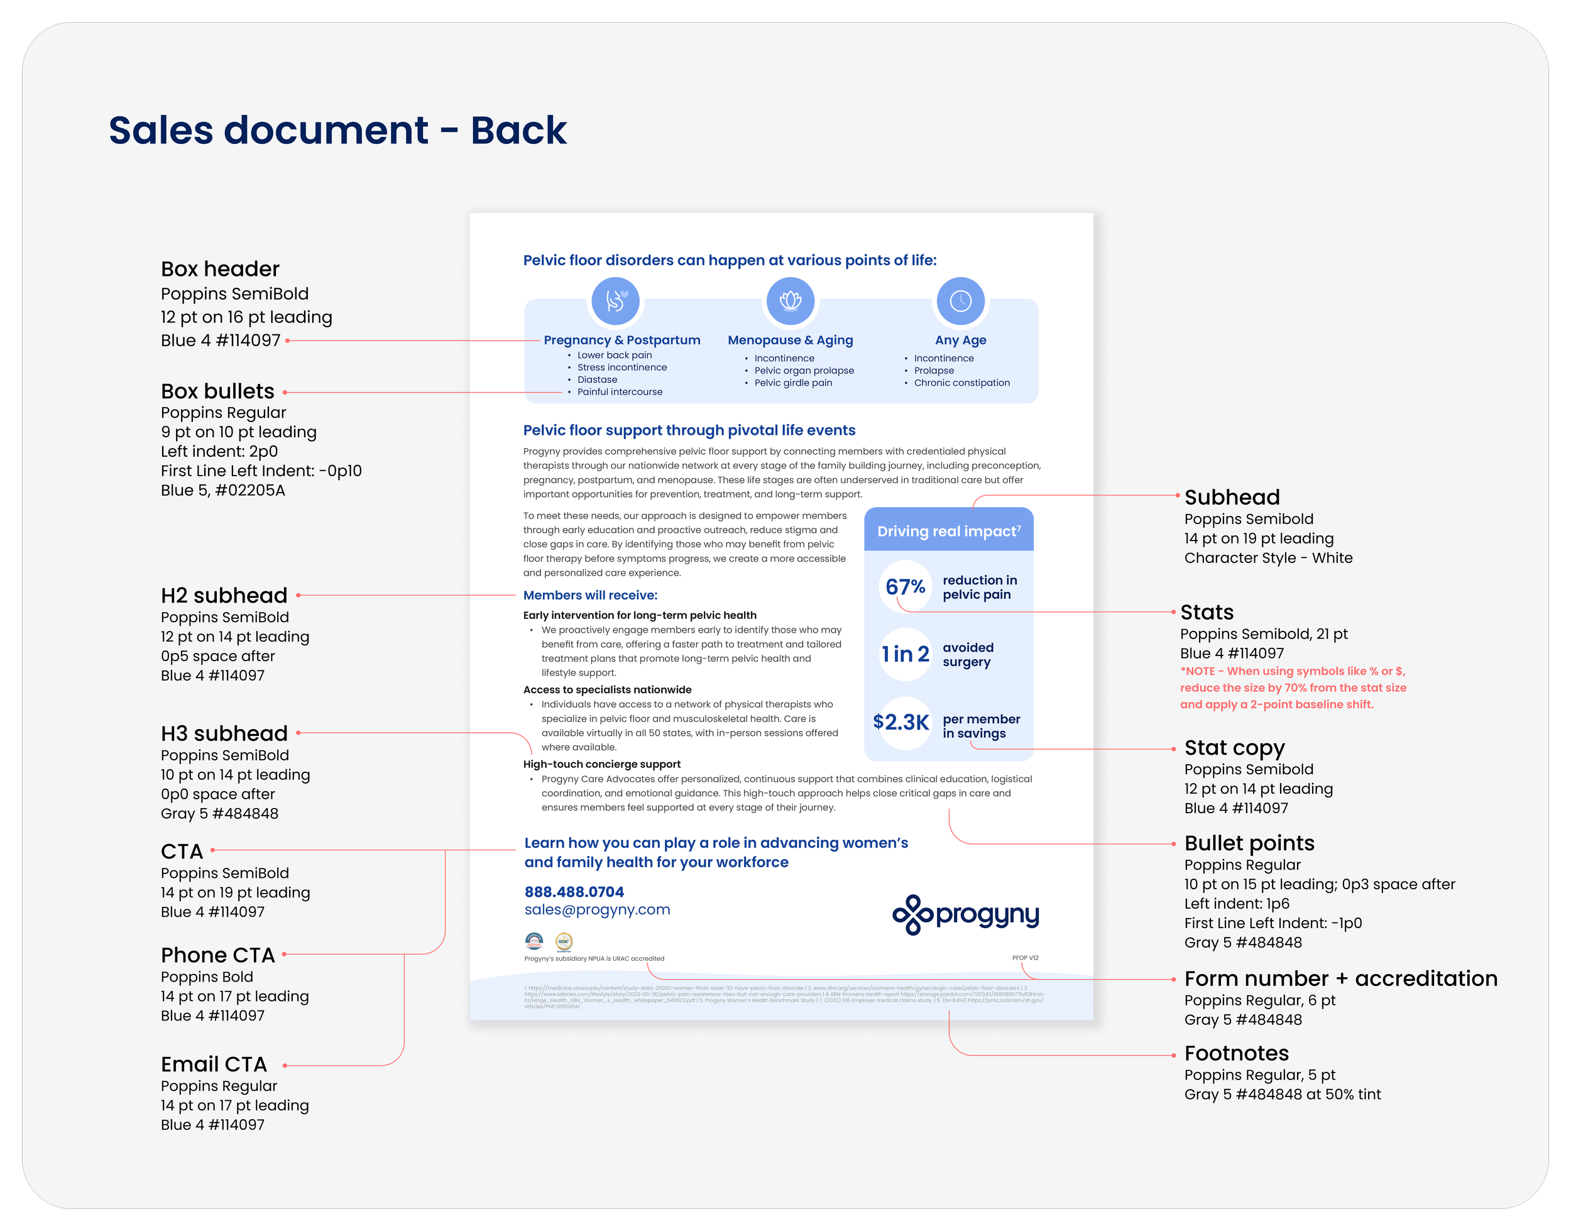Click 'per member in savings' stat copy

[x=980, y=726]
